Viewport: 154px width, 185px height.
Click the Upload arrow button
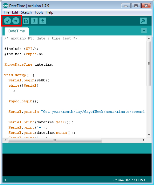click(16, 21)
